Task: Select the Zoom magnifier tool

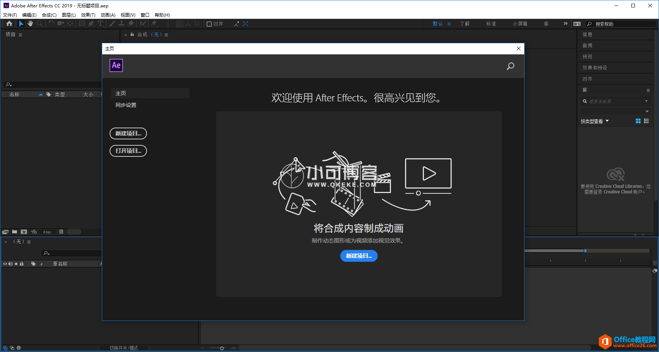Action: [x=40, y=24]
